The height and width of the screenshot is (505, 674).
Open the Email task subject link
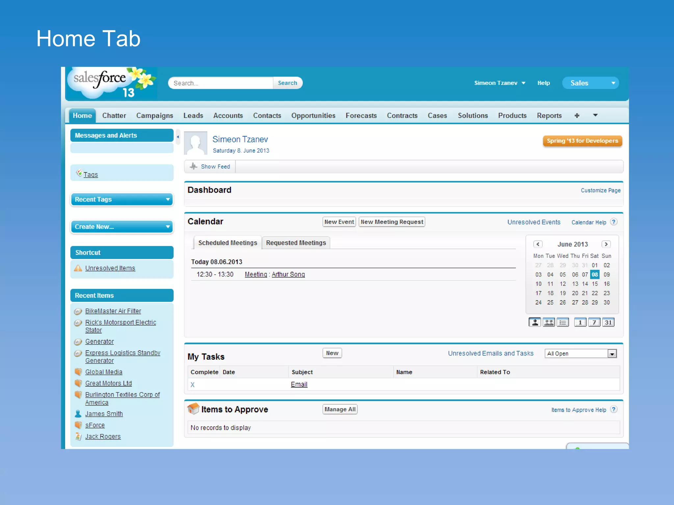point(299,384)
